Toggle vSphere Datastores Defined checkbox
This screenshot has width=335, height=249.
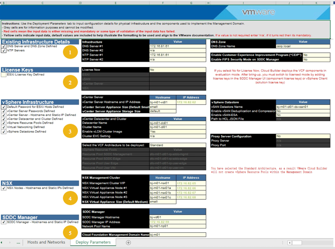(4, 132)
